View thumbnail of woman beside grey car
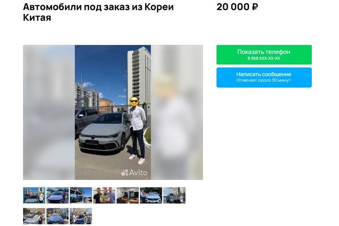The height and width of the screenshot is (226, 339). pos(34,216)
